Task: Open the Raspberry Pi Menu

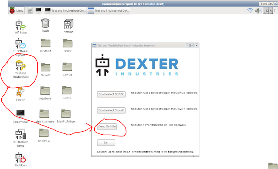Action: [17, 10]
